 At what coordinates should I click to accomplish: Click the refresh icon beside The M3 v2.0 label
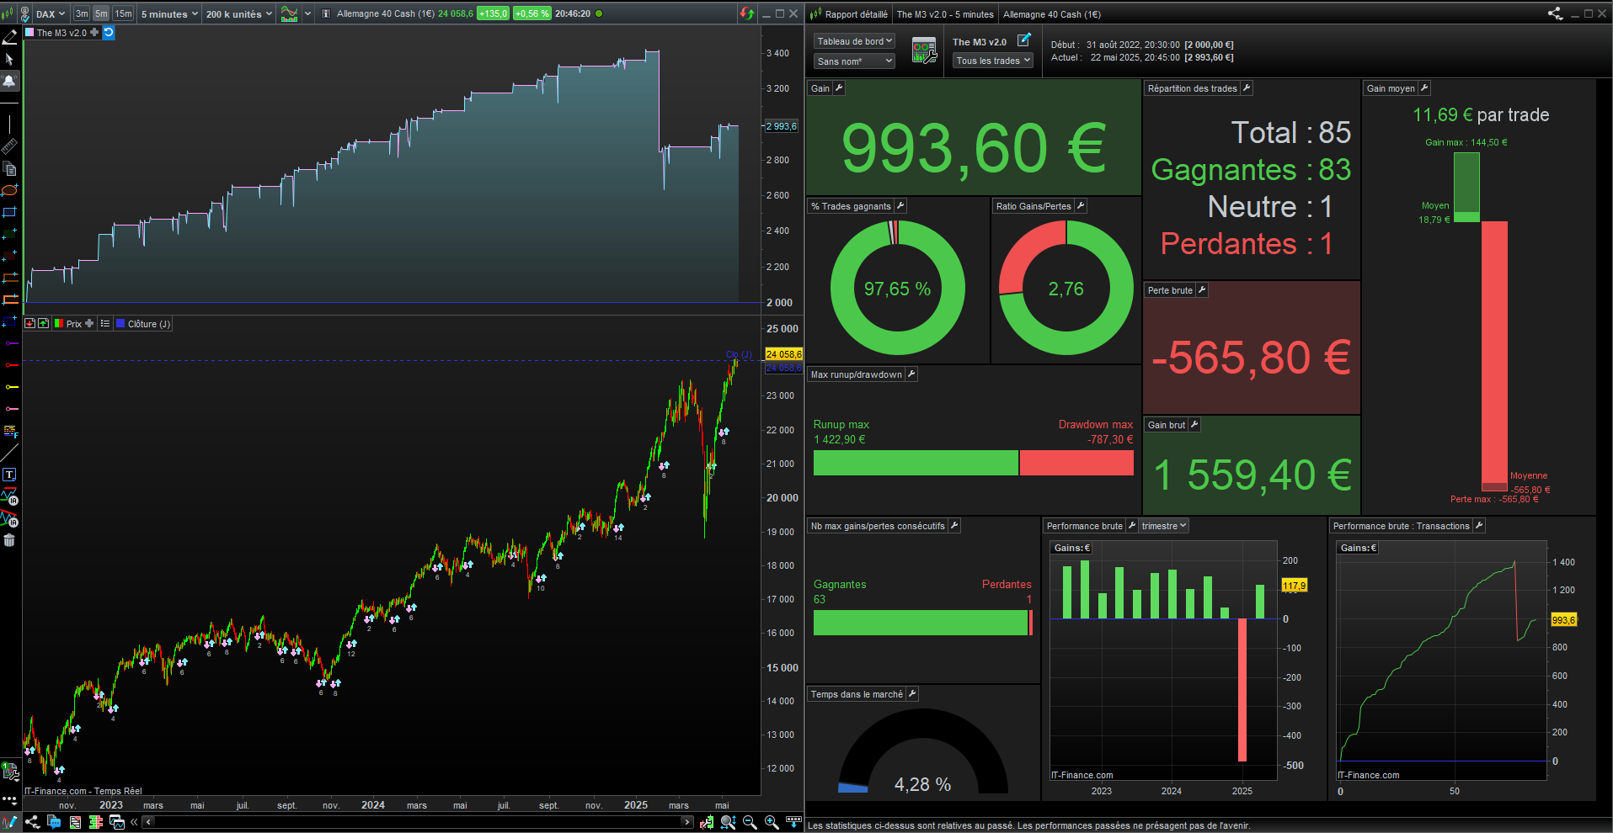point(109,33)
